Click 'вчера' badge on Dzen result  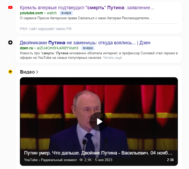tap(88, 48)
